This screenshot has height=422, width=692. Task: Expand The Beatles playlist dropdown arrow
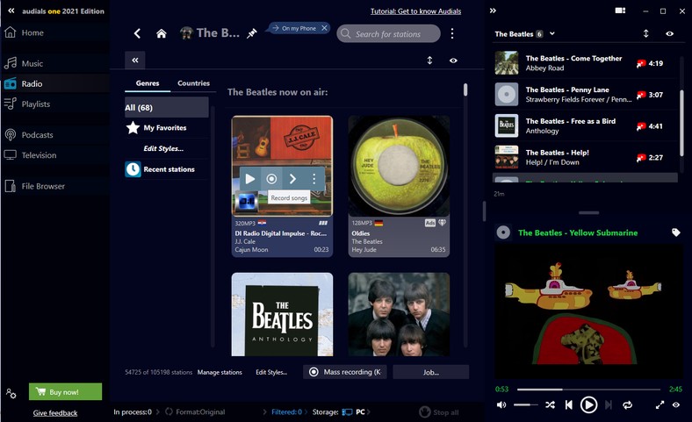click(x=552, y=34)
